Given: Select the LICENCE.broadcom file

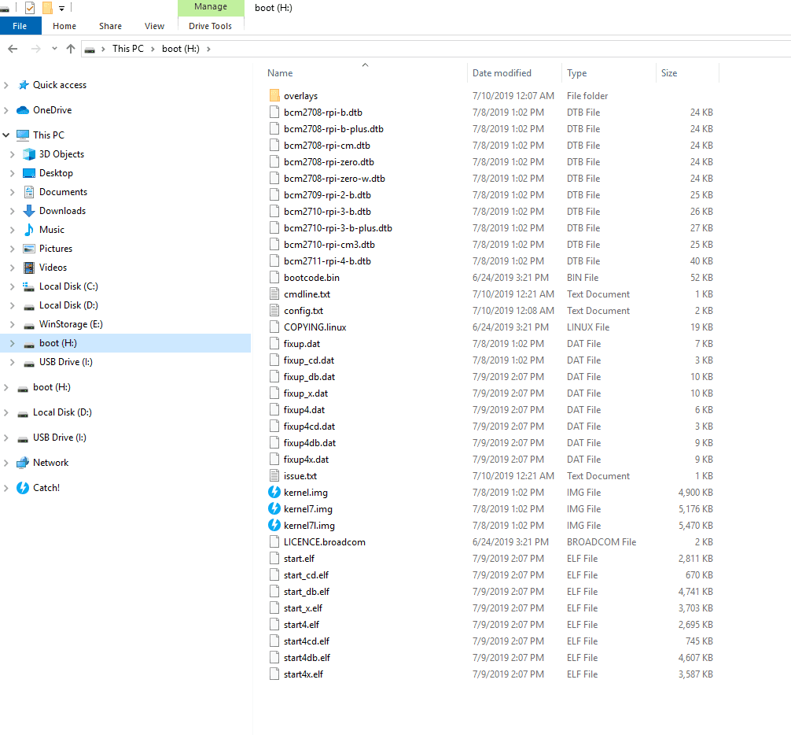Looking at the screenshot, I should tap(325, 542).
